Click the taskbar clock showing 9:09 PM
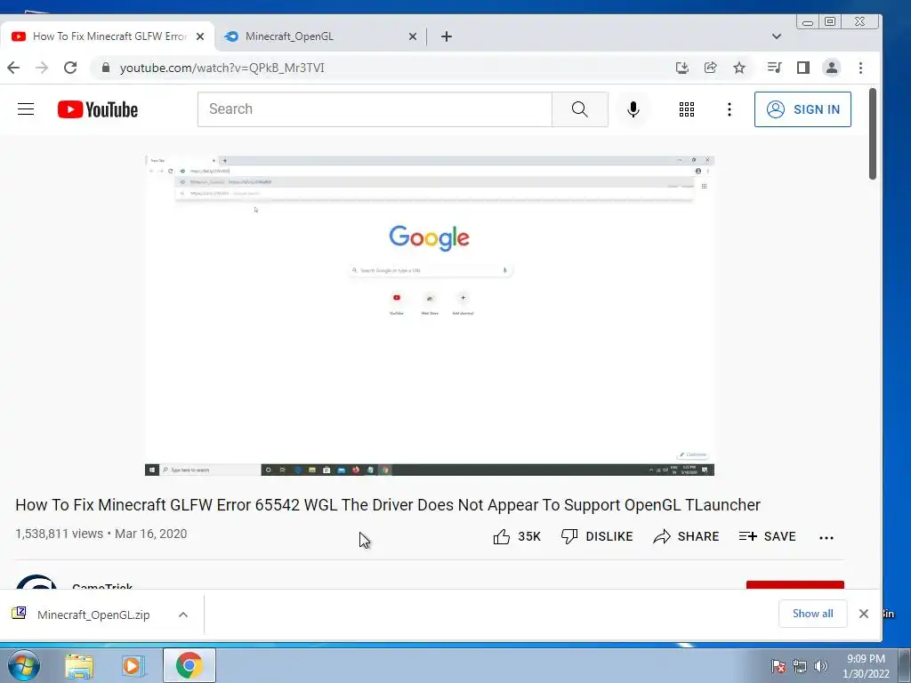 tap(866, 666)
